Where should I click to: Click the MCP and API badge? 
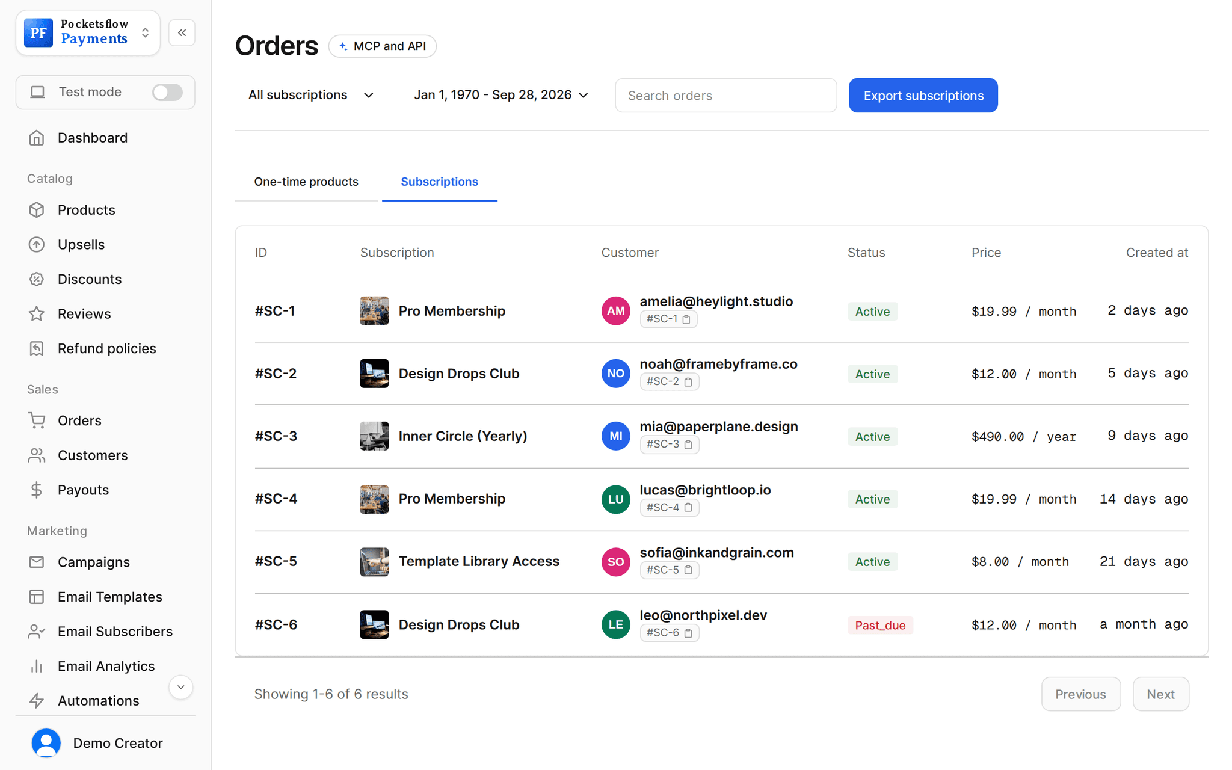pyautogui.click(x=383, y=46)
